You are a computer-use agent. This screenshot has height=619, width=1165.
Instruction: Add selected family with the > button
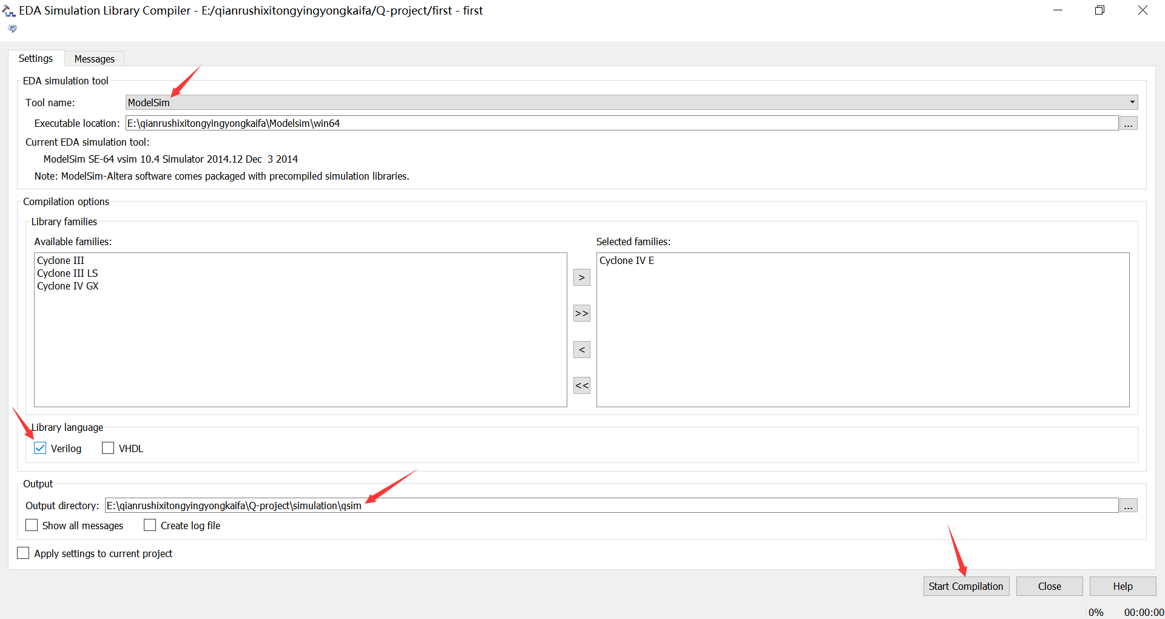click(x=582, y=277)
